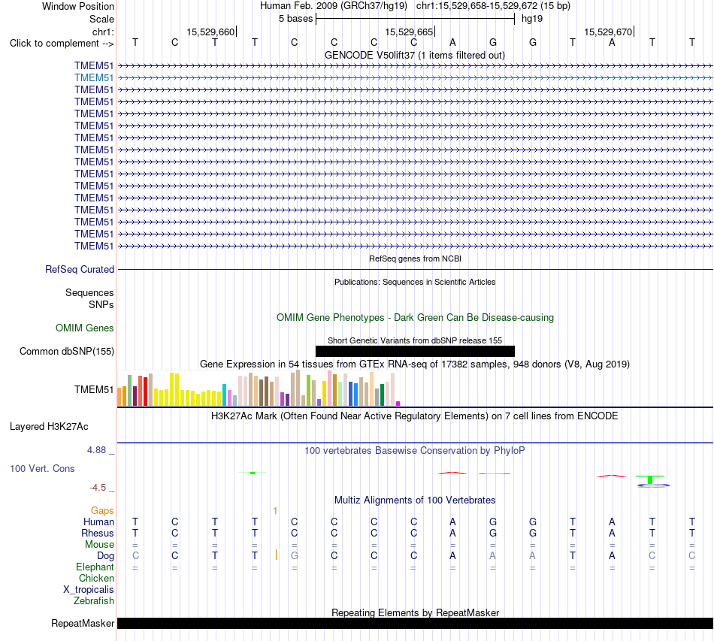Click the orange Gaps label
Viewport: 714px width, 641px height.
click(x=102, y=511)
